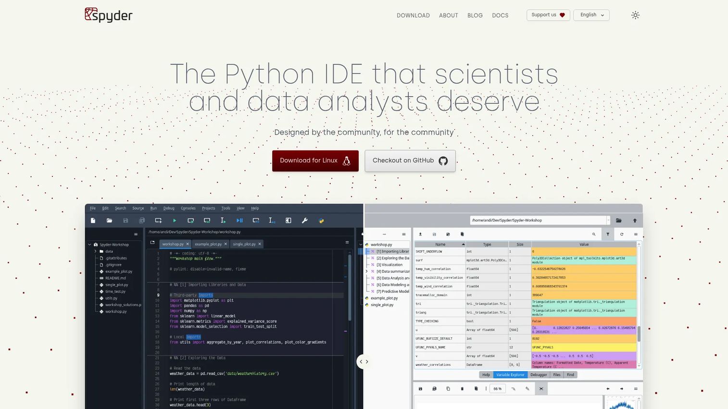Screen dimensions: 728x409
Task: Open BLOG nav link
Action: coord(475,15)
